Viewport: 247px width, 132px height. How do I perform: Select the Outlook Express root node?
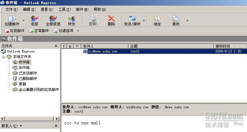(x=21, y=51)
